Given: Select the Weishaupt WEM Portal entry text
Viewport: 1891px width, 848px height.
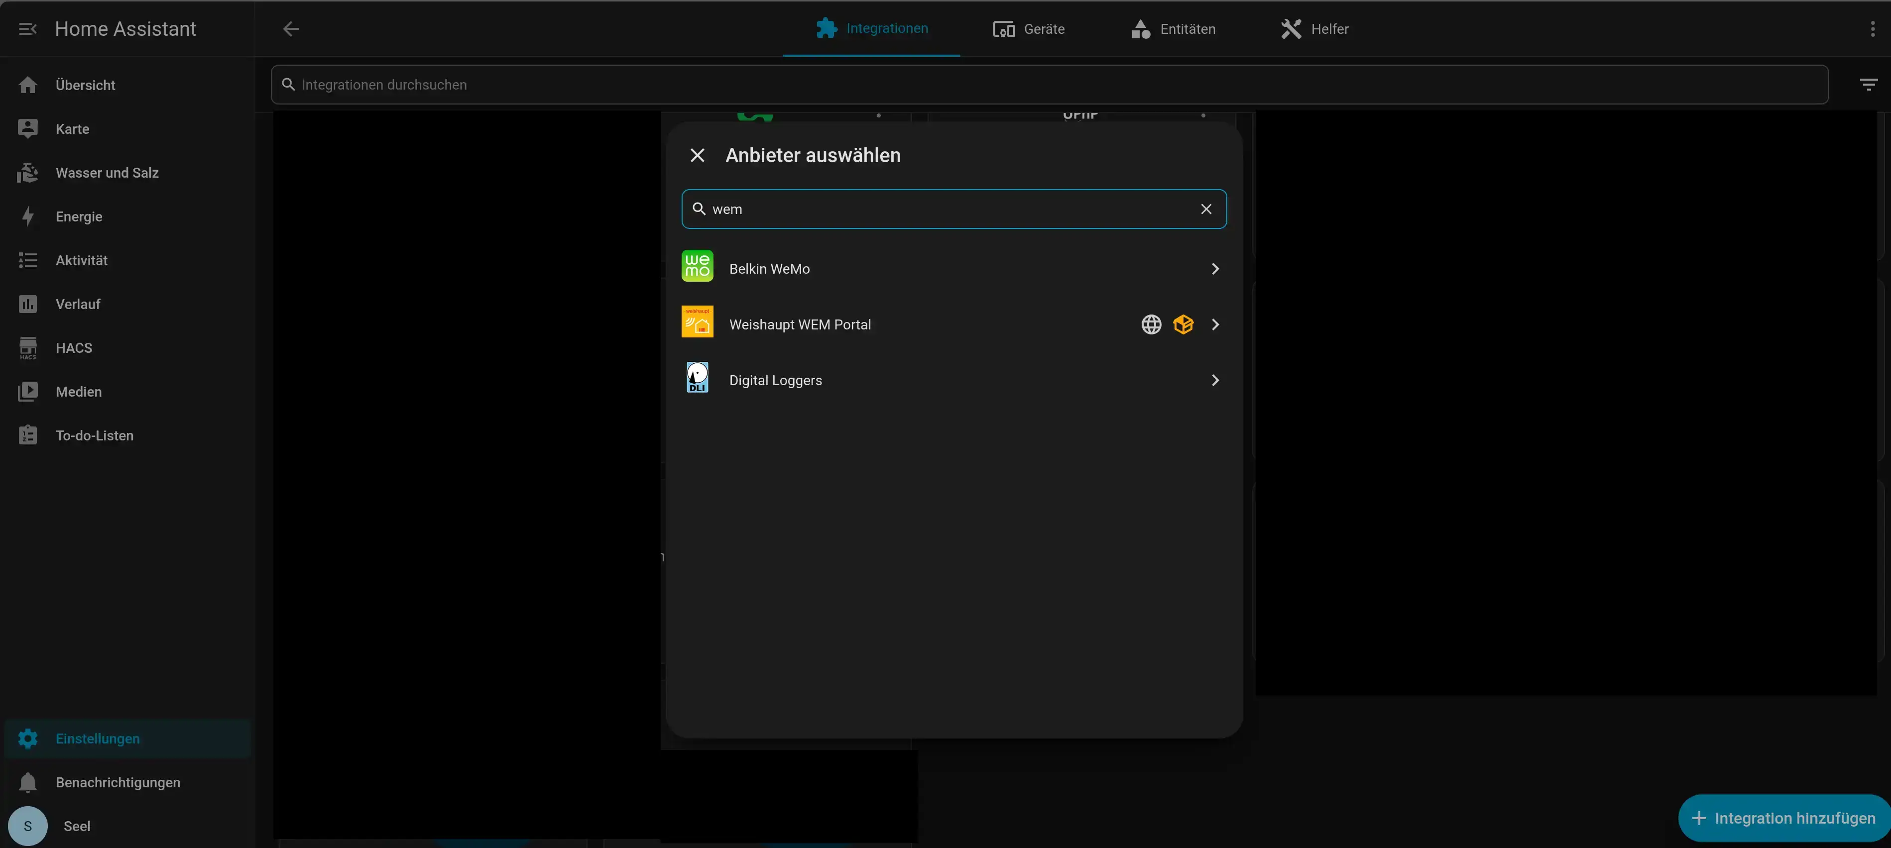Looking at the screenshot, I should pyautogui.click(x=800, y=324).
